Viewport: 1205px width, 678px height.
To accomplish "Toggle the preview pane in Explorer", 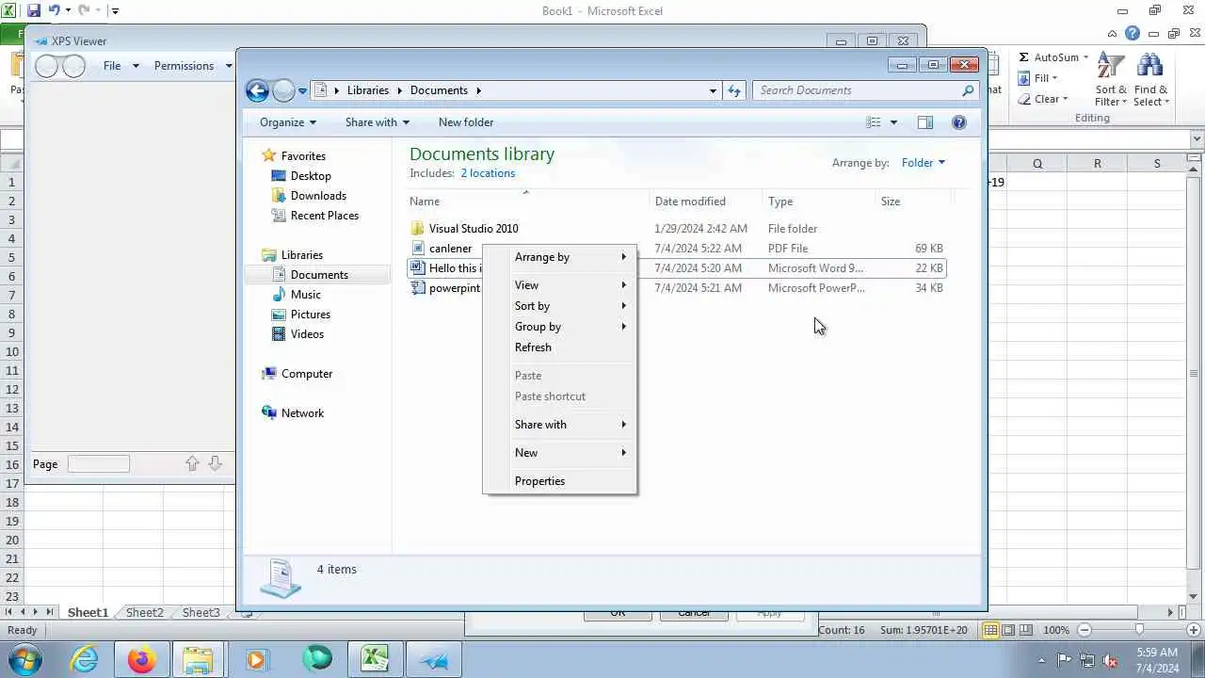I will pos(925,122).
